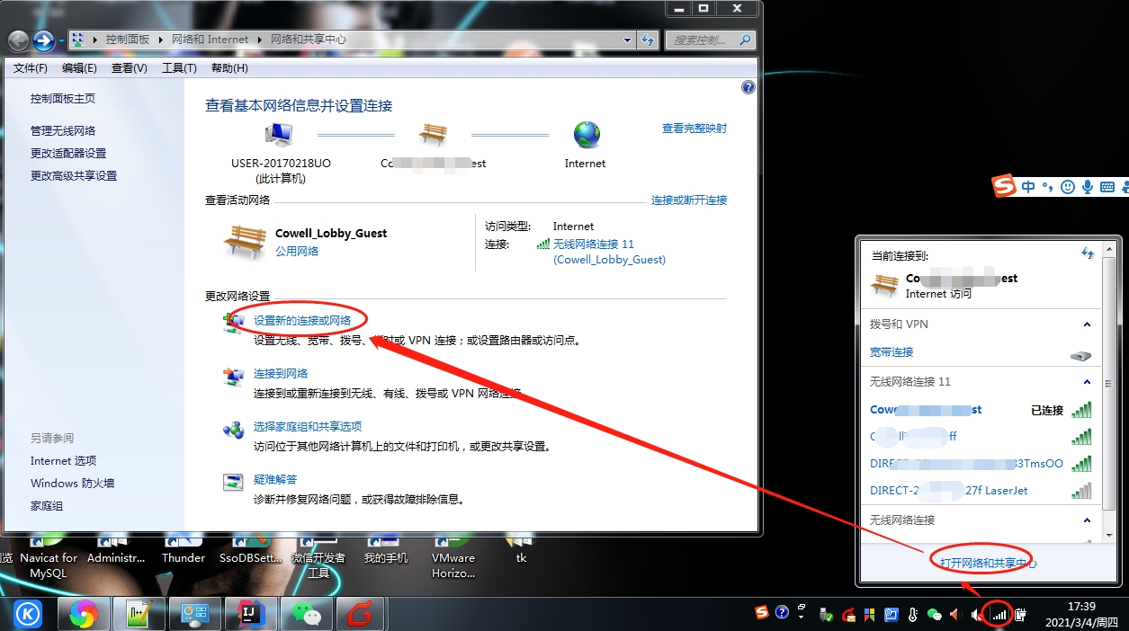Toggle Sogou full-width punctuation mode
1129x631 pixels.
coord(1046,186)
